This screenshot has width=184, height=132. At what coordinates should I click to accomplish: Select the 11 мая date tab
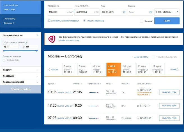click(143, 69)
